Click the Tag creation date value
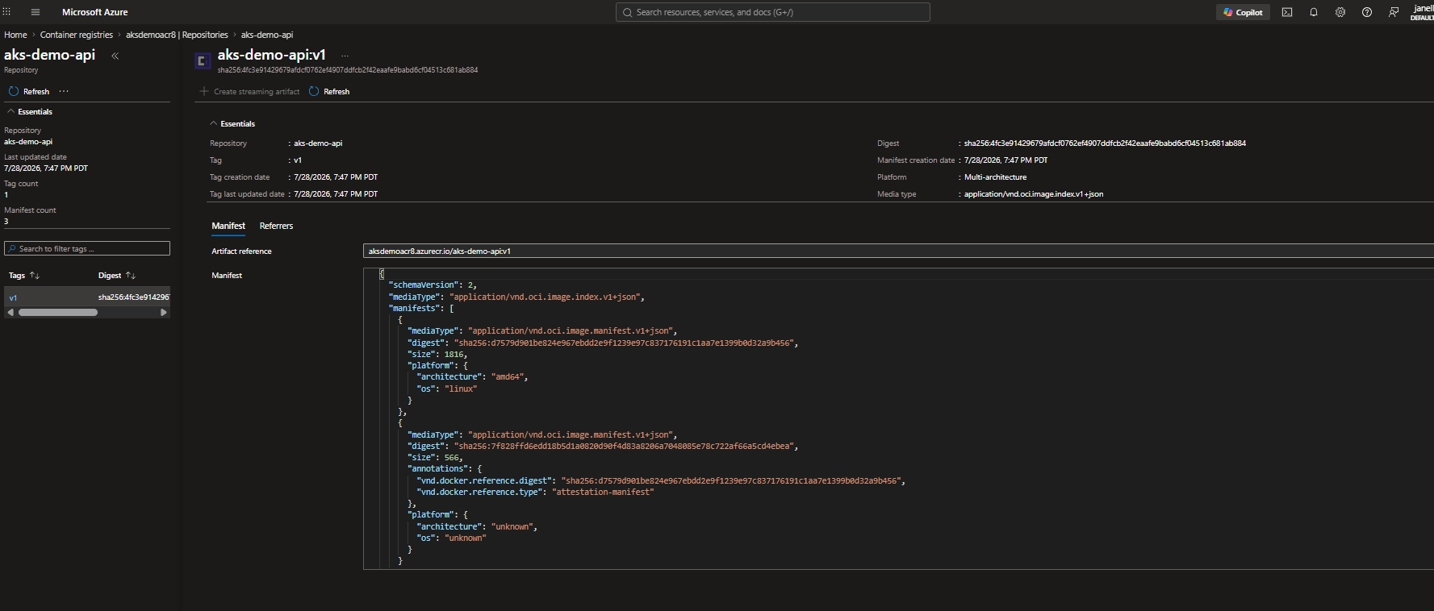 pos(336,177)
